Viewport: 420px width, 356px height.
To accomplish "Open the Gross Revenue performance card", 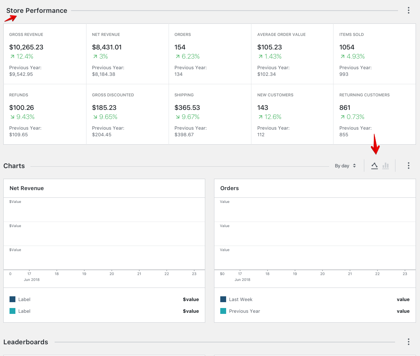I will point(45,53).
